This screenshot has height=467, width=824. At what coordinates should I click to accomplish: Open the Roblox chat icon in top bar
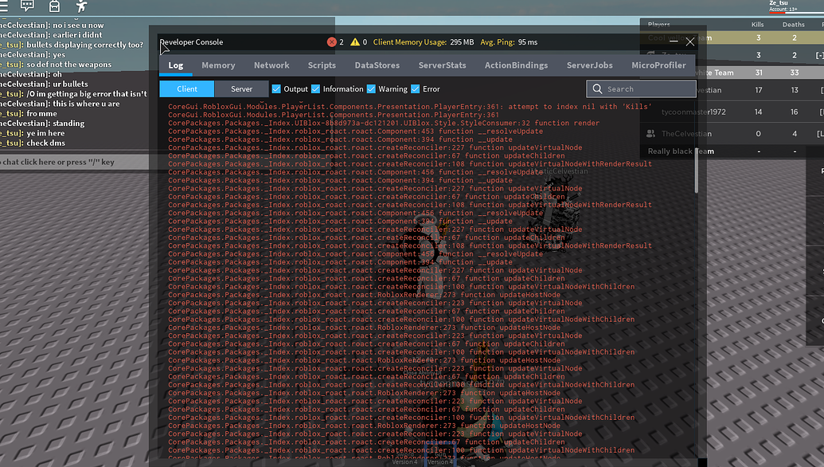click(27, 6)
